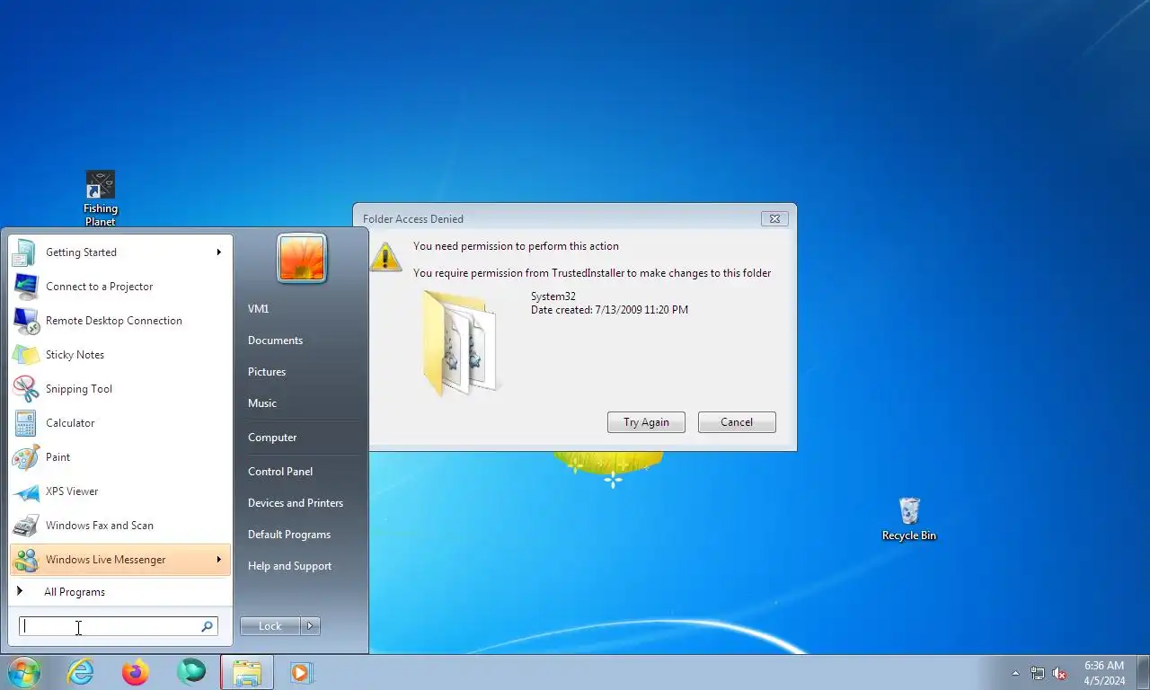Click the System32 folder icon in the dialog
1150x690 pixels.
click(x=460, y=342)
